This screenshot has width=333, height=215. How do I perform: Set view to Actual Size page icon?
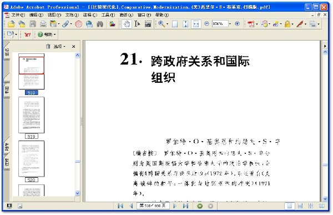(x=175, y=24)
